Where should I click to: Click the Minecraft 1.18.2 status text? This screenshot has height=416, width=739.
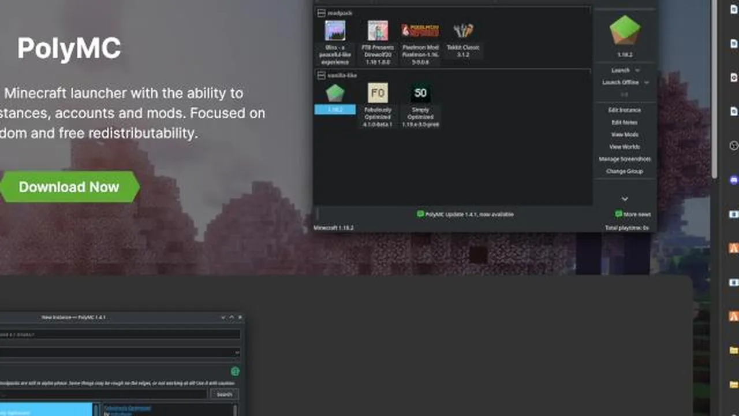point(334,228)
